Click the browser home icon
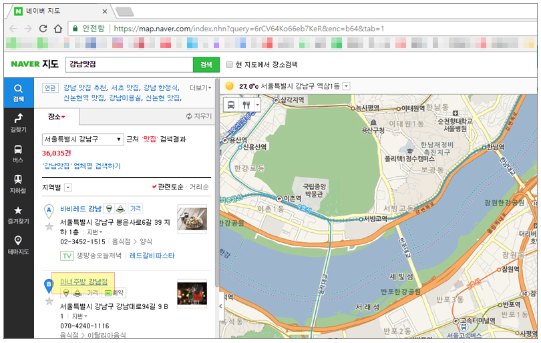Viewport: 541px width, 343px height. tap(58, 28)
